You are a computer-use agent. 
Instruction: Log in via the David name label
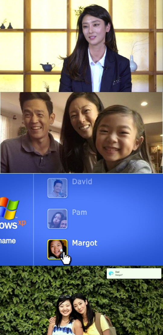(82, 182)
